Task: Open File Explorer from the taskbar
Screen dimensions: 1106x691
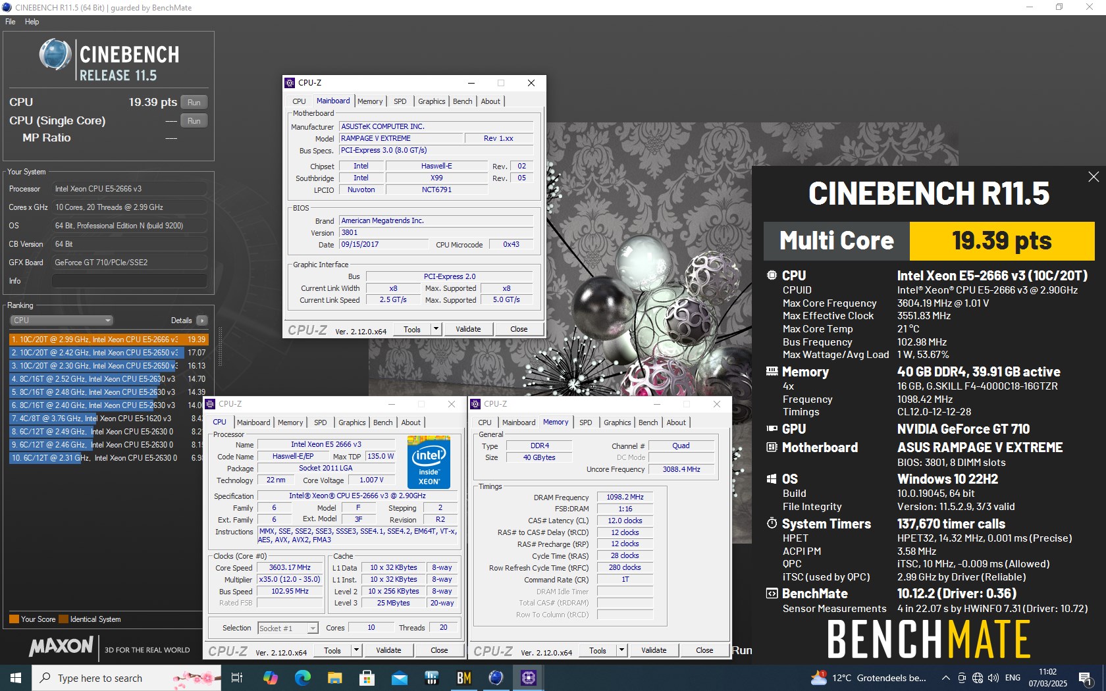Action: pos(335,678)
